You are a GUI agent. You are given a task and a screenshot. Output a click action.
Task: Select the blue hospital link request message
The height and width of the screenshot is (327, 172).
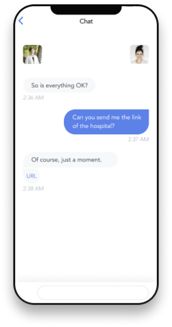point(106,122)
